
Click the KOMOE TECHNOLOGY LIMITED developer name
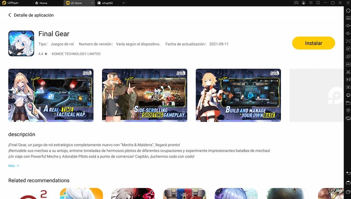76,54
